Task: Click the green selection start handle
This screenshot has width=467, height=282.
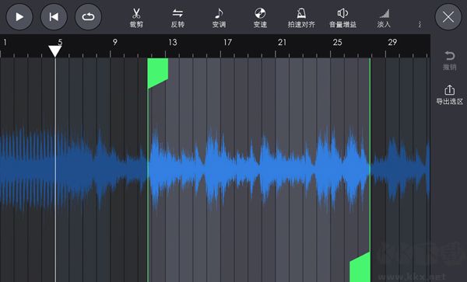Action: tap(158, 73)
